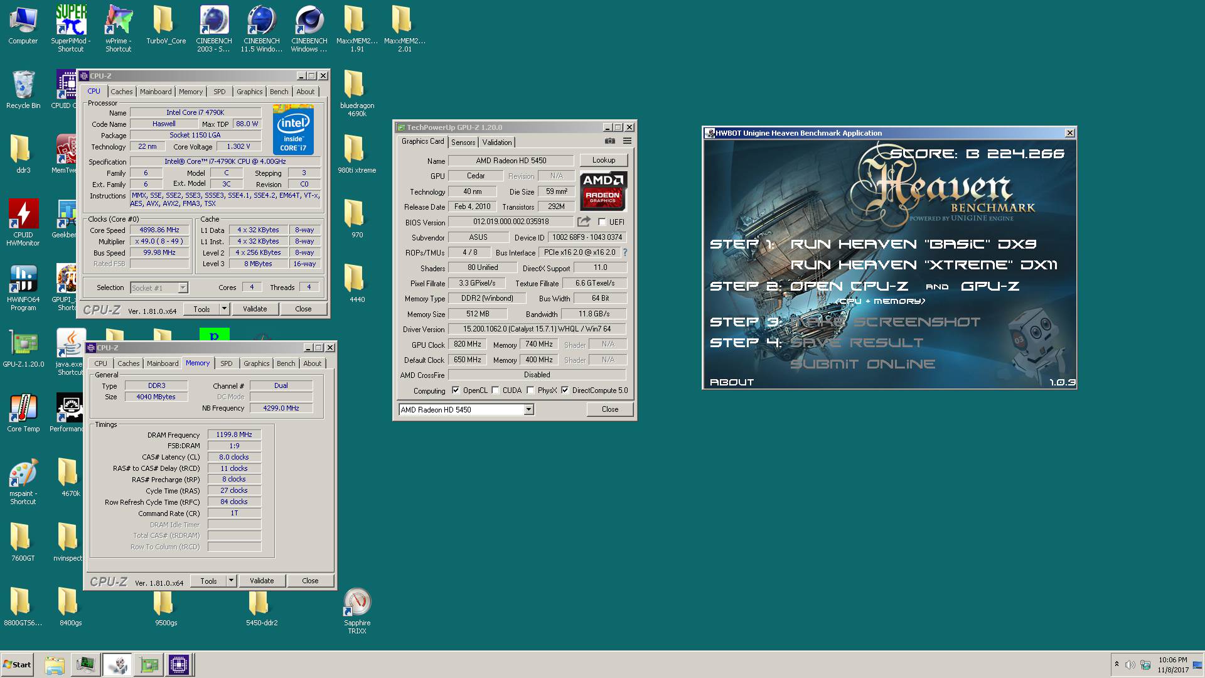The width and height of the screenshot is (1205, 678).
Task: Click the bus interface question mark
Action: tap(624, 252)
